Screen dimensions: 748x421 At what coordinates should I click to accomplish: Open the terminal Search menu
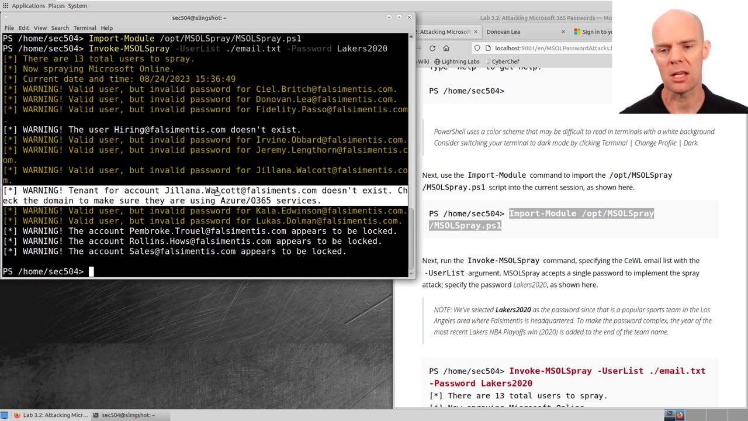[x=60, y=27]
